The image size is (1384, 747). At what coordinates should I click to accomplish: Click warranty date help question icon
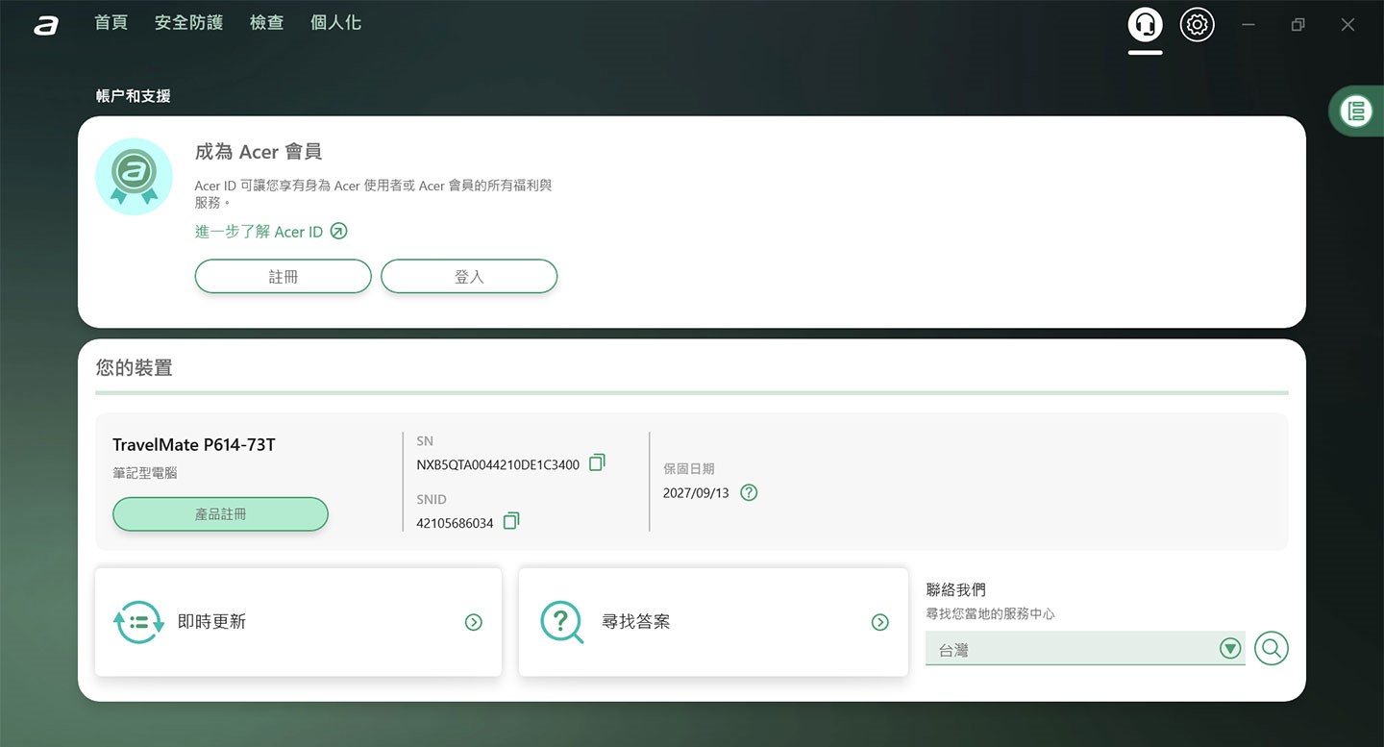pos(749,492)
